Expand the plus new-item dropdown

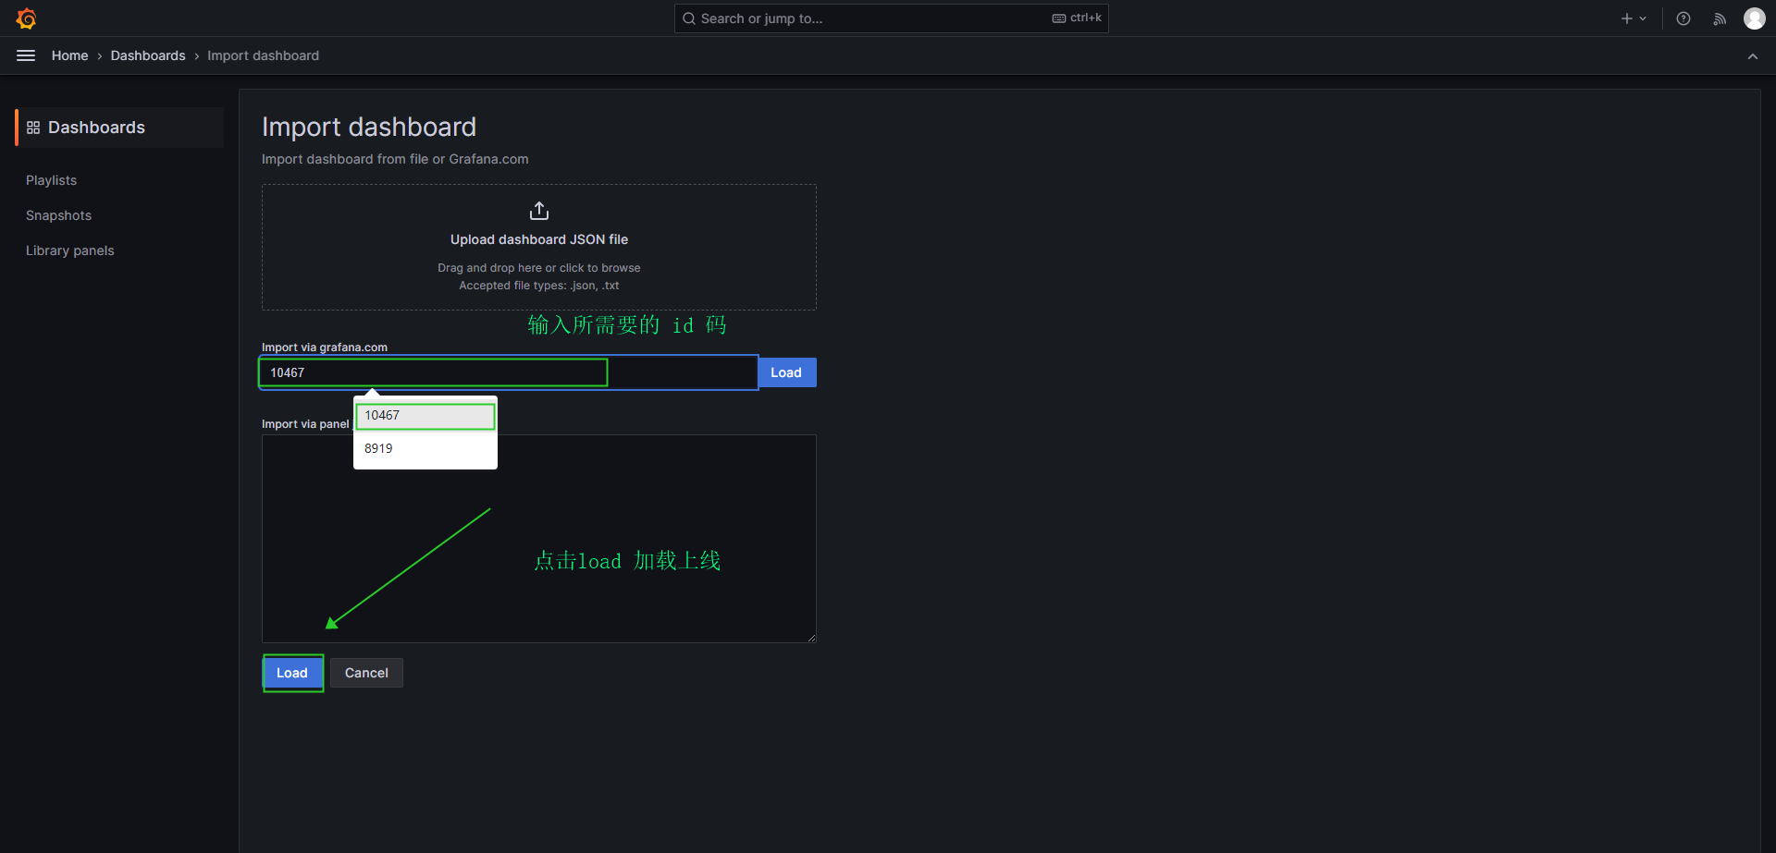tap(1634, 18)
